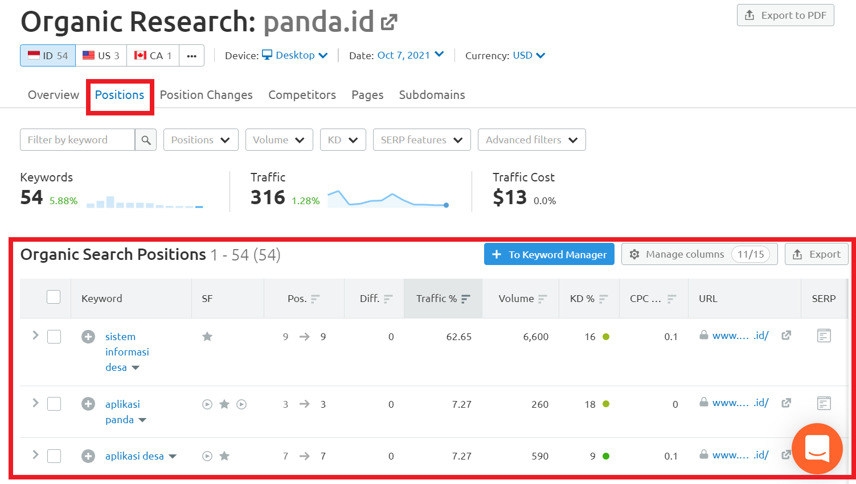Open the Positions filter dropdown
The width and height of the screenshot is (856, 484).
tap(200, 140)
